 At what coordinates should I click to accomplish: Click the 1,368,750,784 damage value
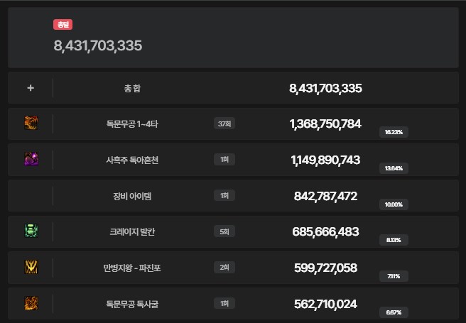(x=325, y=124)
